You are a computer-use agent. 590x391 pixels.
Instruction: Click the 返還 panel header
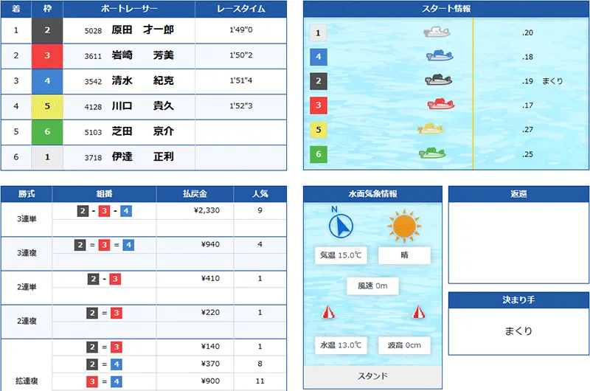click(x=518, y=194)
